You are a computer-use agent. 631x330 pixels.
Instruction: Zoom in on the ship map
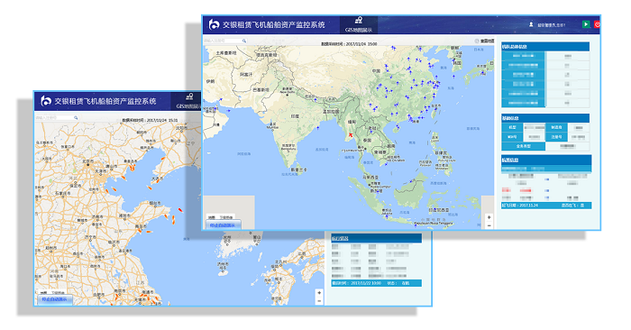click(319, 293)
